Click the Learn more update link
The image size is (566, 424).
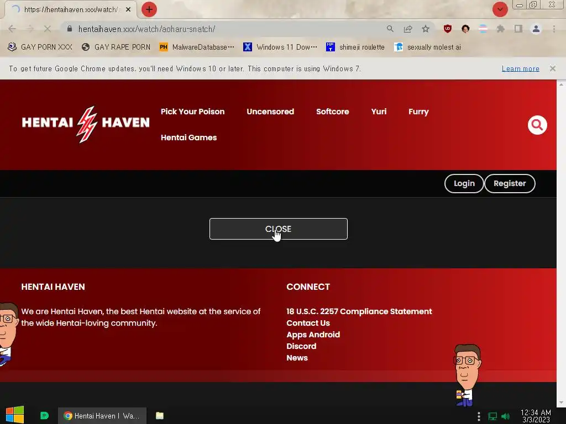520,68
